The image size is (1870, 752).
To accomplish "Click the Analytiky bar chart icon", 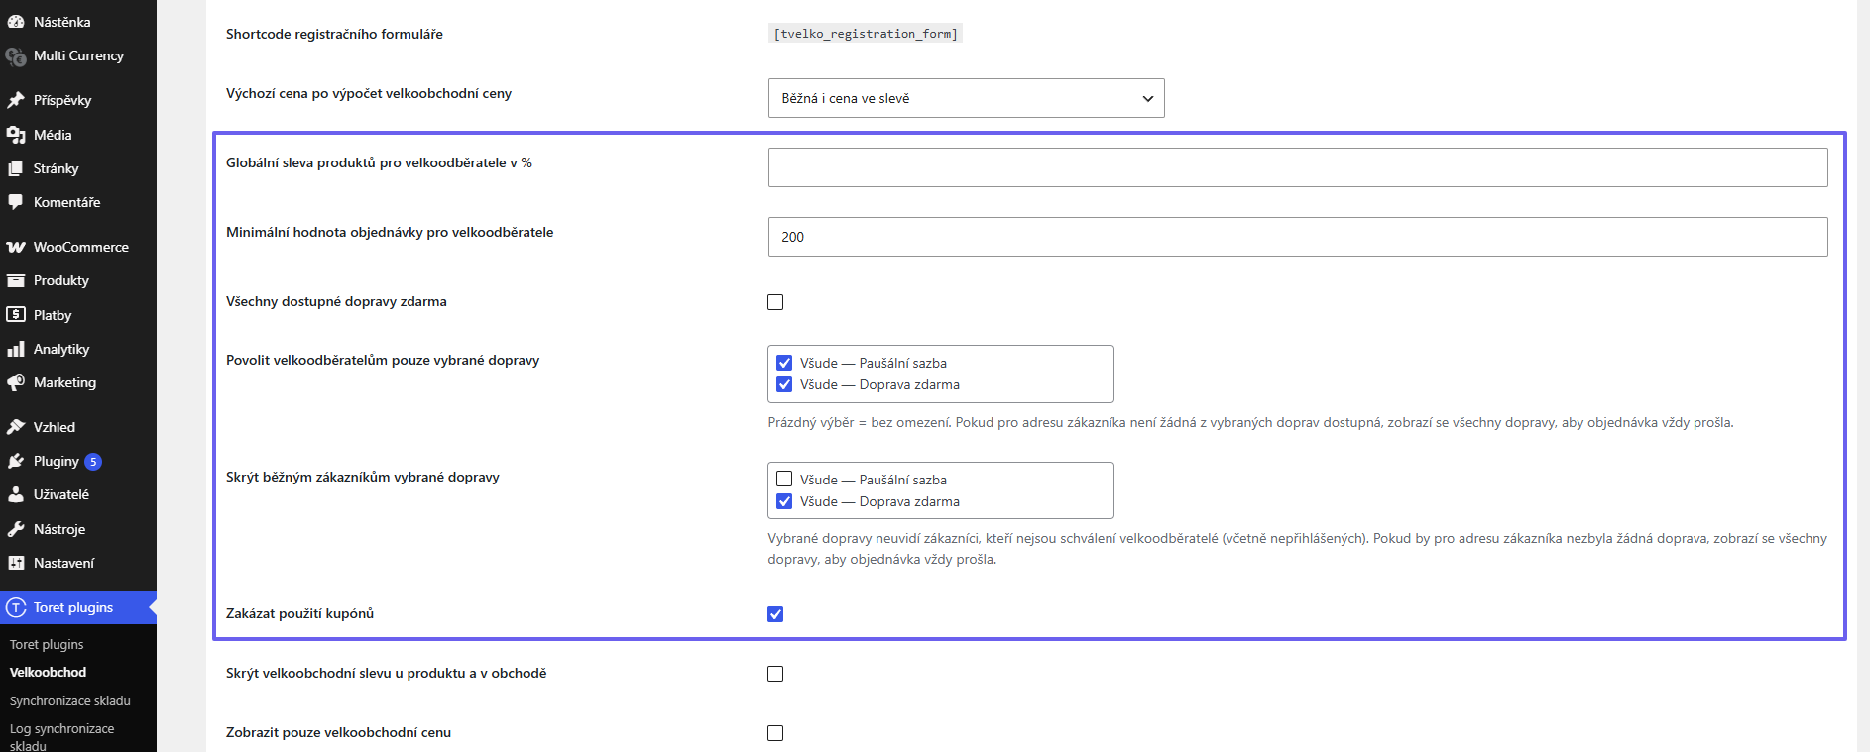I will 16,349.
